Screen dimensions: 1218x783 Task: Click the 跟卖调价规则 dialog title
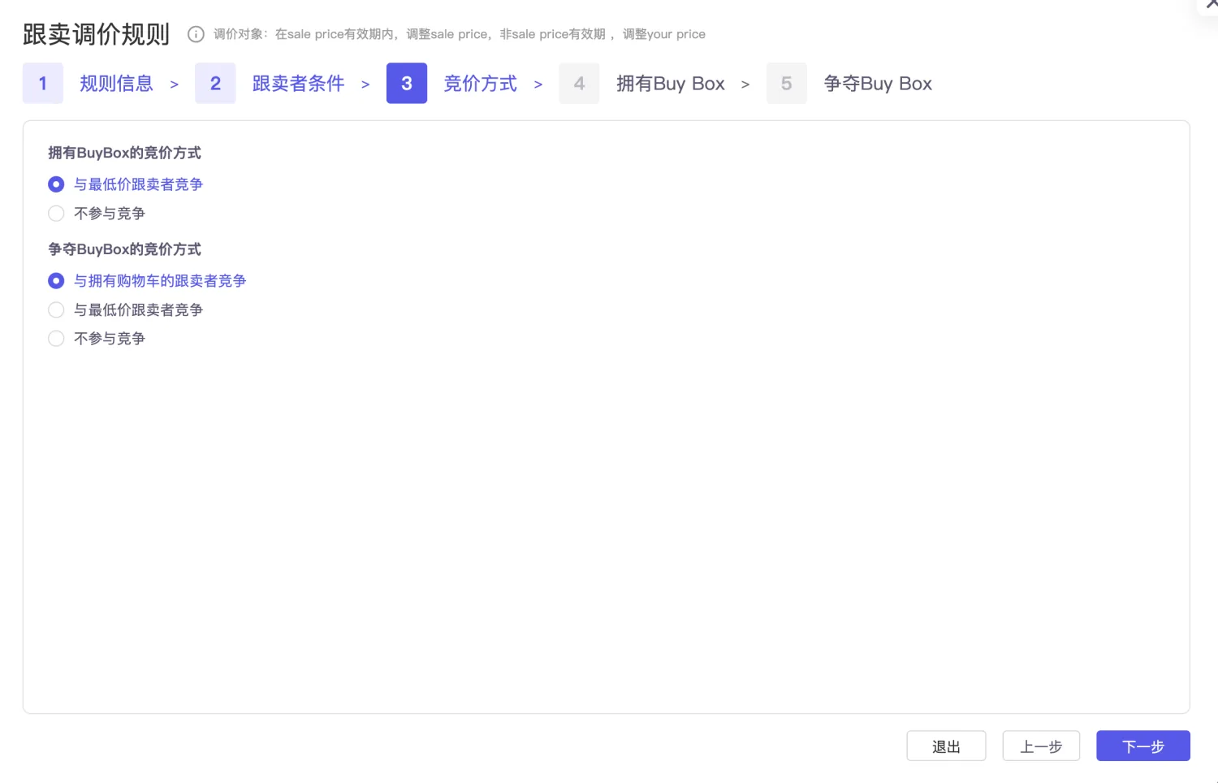96,34
